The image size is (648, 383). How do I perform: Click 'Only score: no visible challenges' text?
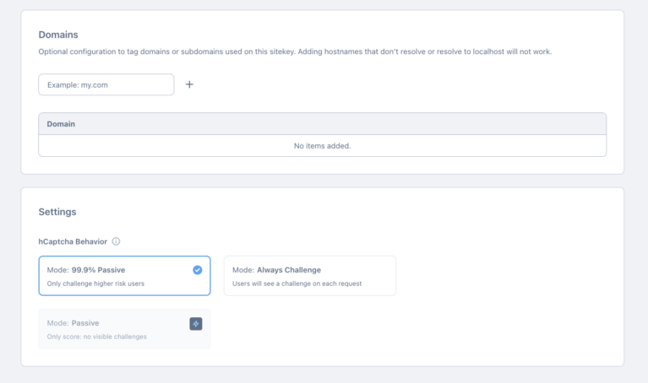click(96, 337)
